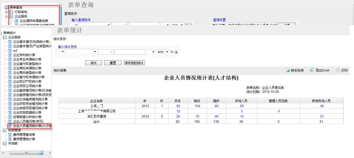Click the form icon beside 费用管理统计表
The width and height of the screenshot is (354, 158).
[x=10, y=139]
